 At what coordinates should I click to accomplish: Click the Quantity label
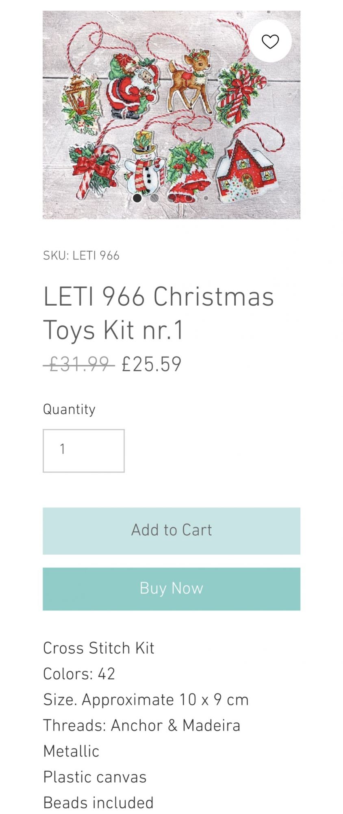click(69, 409)
